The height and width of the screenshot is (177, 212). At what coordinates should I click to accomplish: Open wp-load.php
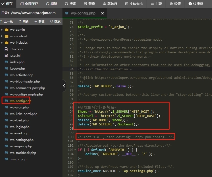[x=19, y=120]
